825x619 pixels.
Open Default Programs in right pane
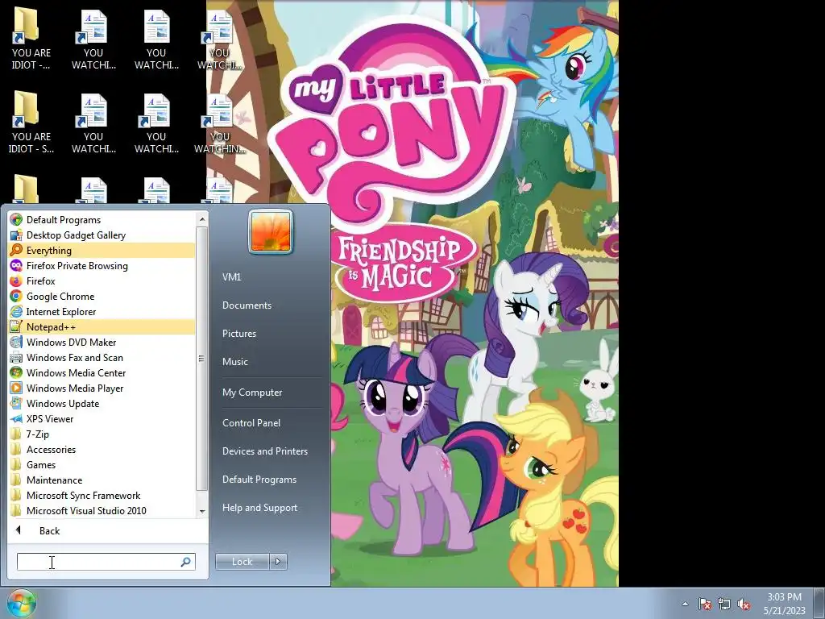coord(259,480)
